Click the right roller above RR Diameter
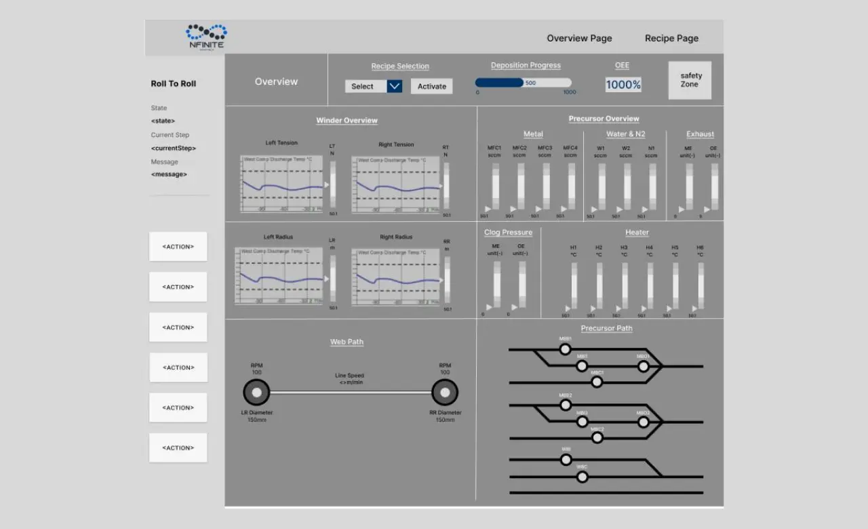 coord(444,392)
